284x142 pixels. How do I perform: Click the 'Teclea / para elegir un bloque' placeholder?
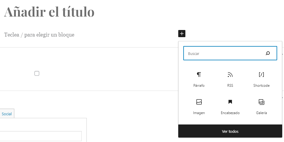(39, 34)
